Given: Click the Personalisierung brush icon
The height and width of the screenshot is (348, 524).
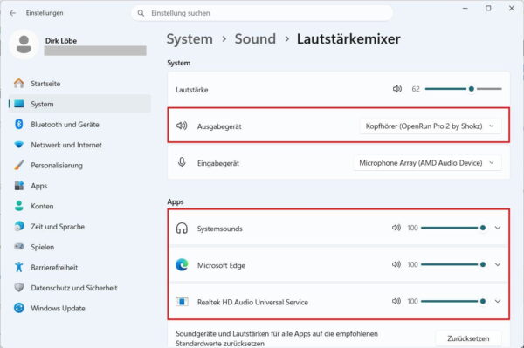Looking at the screenshot, I should coord(19,165).
